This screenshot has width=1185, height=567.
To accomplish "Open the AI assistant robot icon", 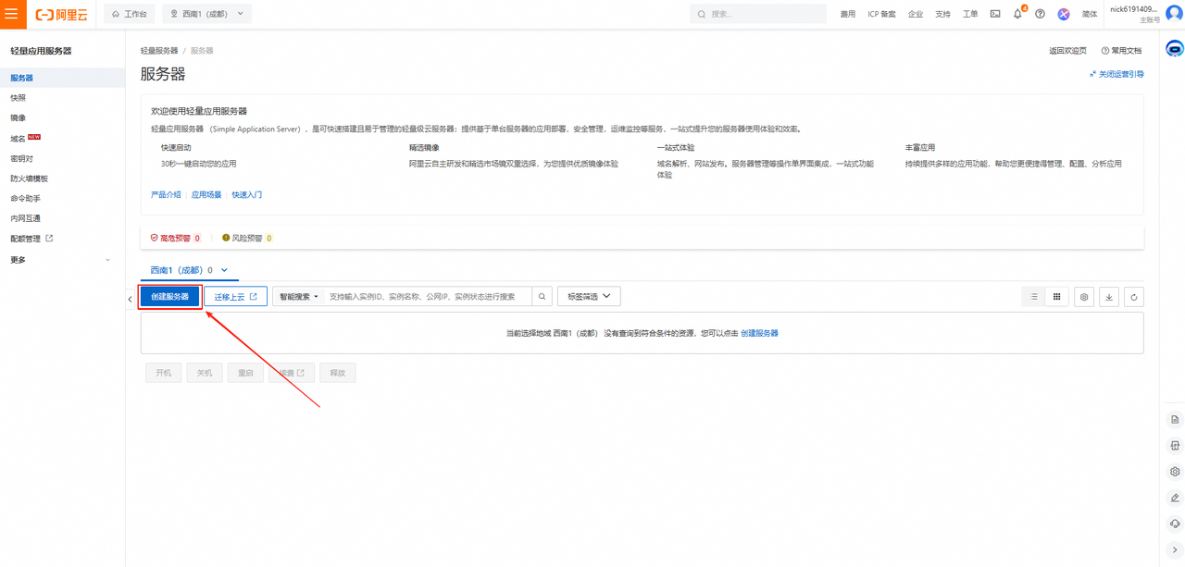I will pos(1174,49).
